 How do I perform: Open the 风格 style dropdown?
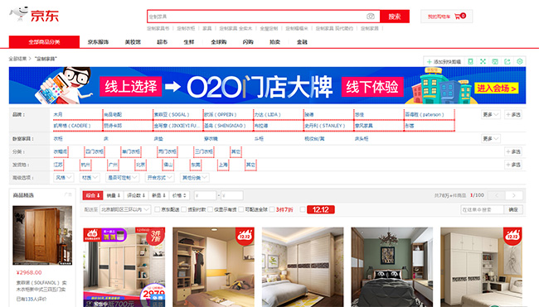point(64,177)
